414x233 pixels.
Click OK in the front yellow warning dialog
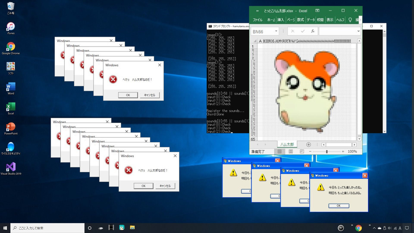(339, 205)
